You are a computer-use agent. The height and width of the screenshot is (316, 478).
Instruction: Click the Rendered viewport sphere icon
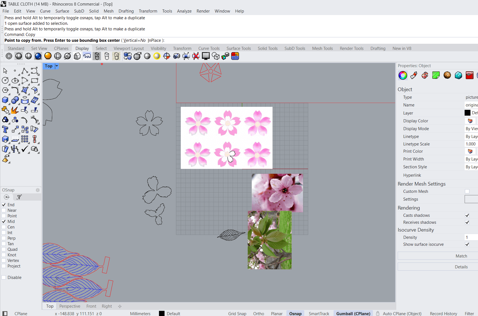tap(38, 56)
